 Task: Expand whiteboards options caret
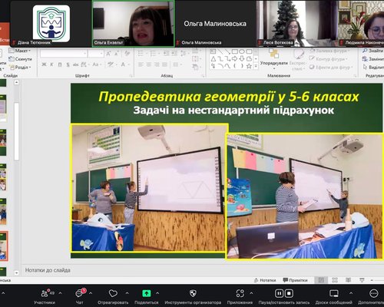(x=351, y=293)
